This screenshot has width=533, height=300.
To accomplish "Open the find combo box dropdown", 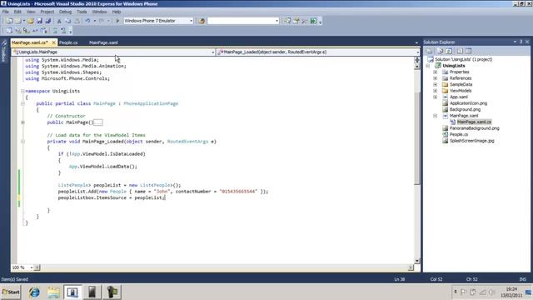I will [x=276, y=21].
